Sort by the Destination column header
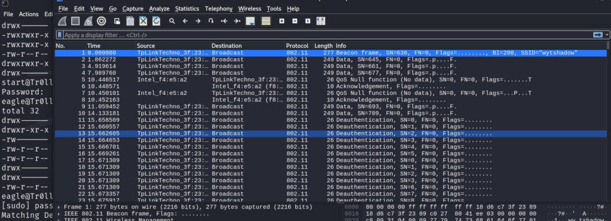This screenshot has height=221, width=611. [x=248, y=46]
